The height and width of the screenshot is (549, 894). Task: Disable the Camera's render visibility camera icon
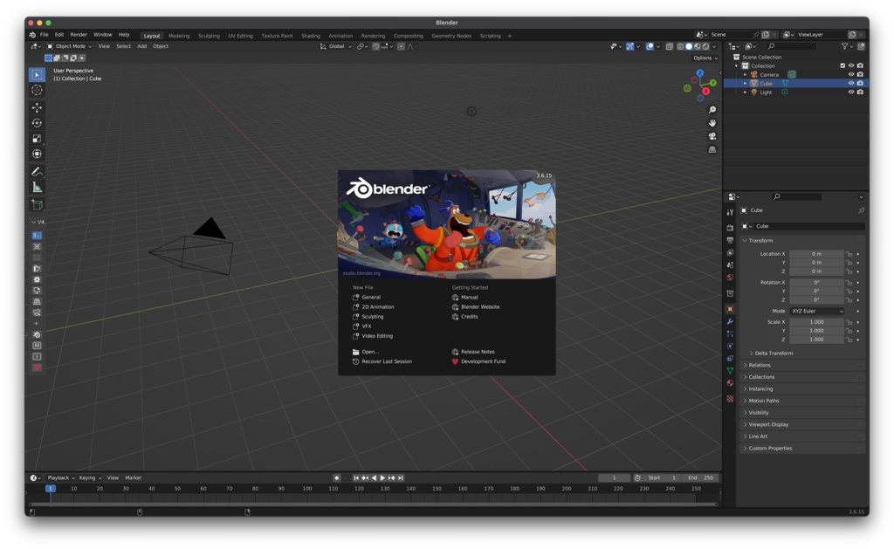(x=860, y=75)
